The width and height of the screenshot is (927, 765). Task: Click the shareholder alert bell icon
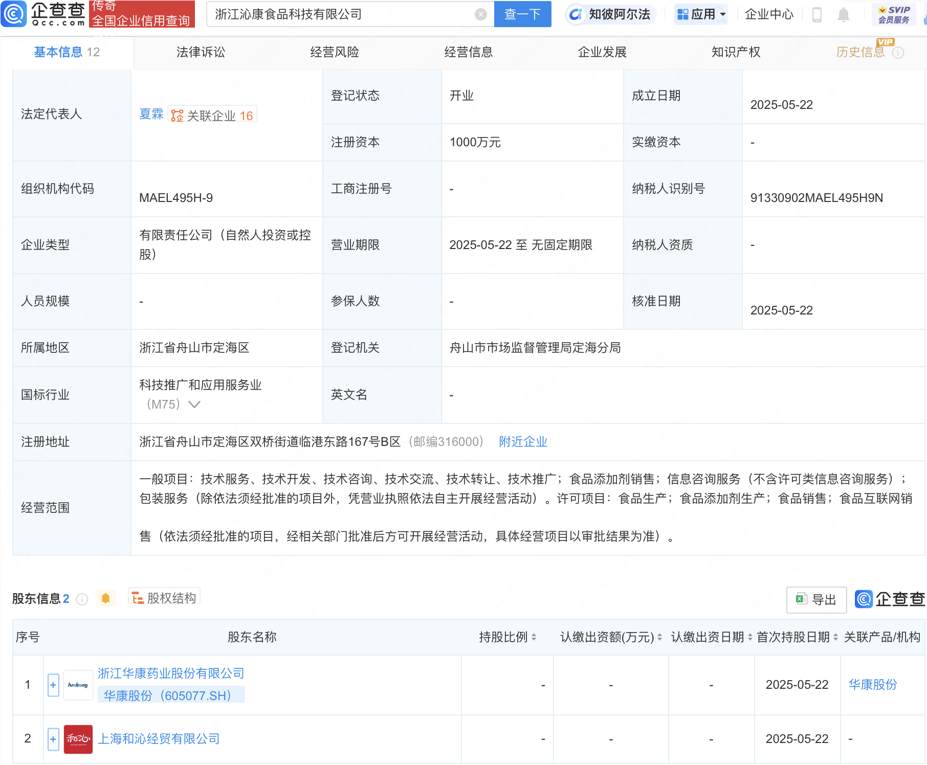(105, 598)
